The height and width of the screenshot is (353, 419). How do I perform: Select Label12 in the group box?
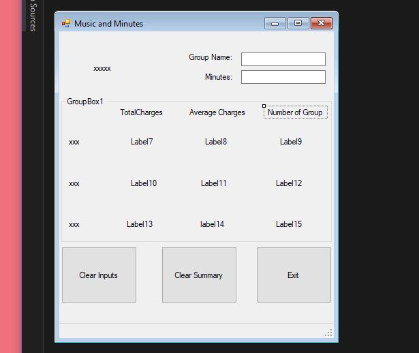click(x=289, y=183)
